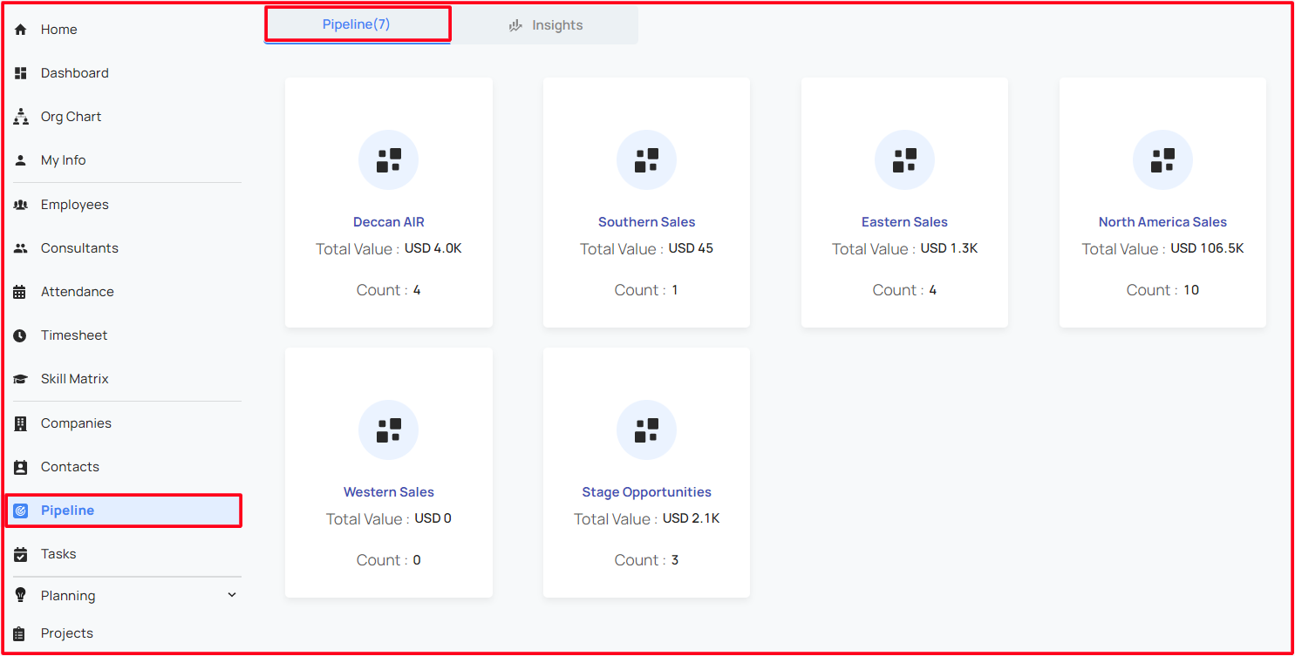Open the Southern Sales pipeline link

click(x=646, y=222)
